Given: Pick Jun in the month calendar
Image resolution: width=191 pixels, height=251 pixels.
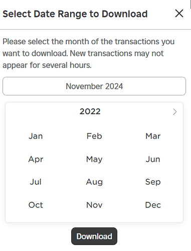Looking at the screenshot, I should pyautogui.click(x=153, y=159).
